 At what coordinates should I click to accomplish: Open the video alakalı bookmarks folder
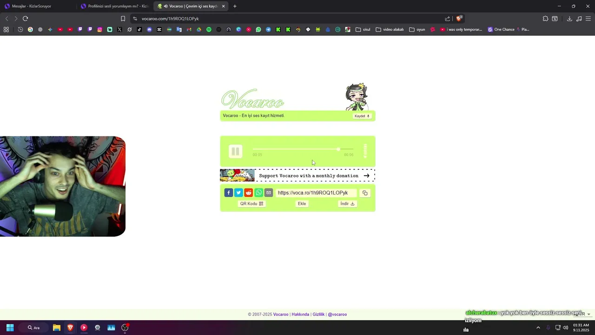390,29
